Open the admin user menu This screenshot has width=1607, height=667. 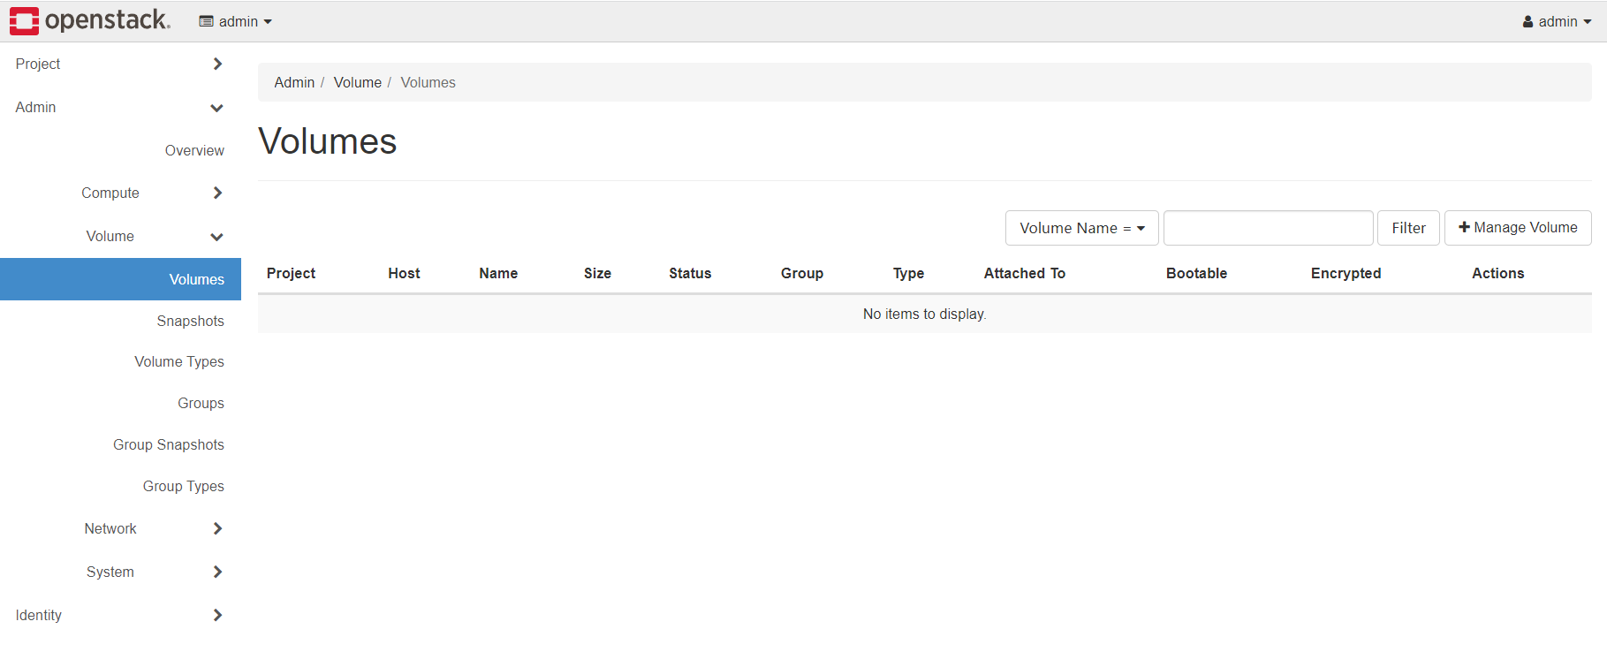[1557, 21]
